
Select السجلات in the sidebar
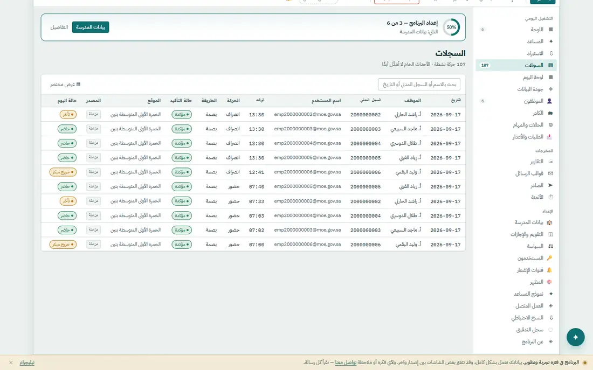click(516, 65)
